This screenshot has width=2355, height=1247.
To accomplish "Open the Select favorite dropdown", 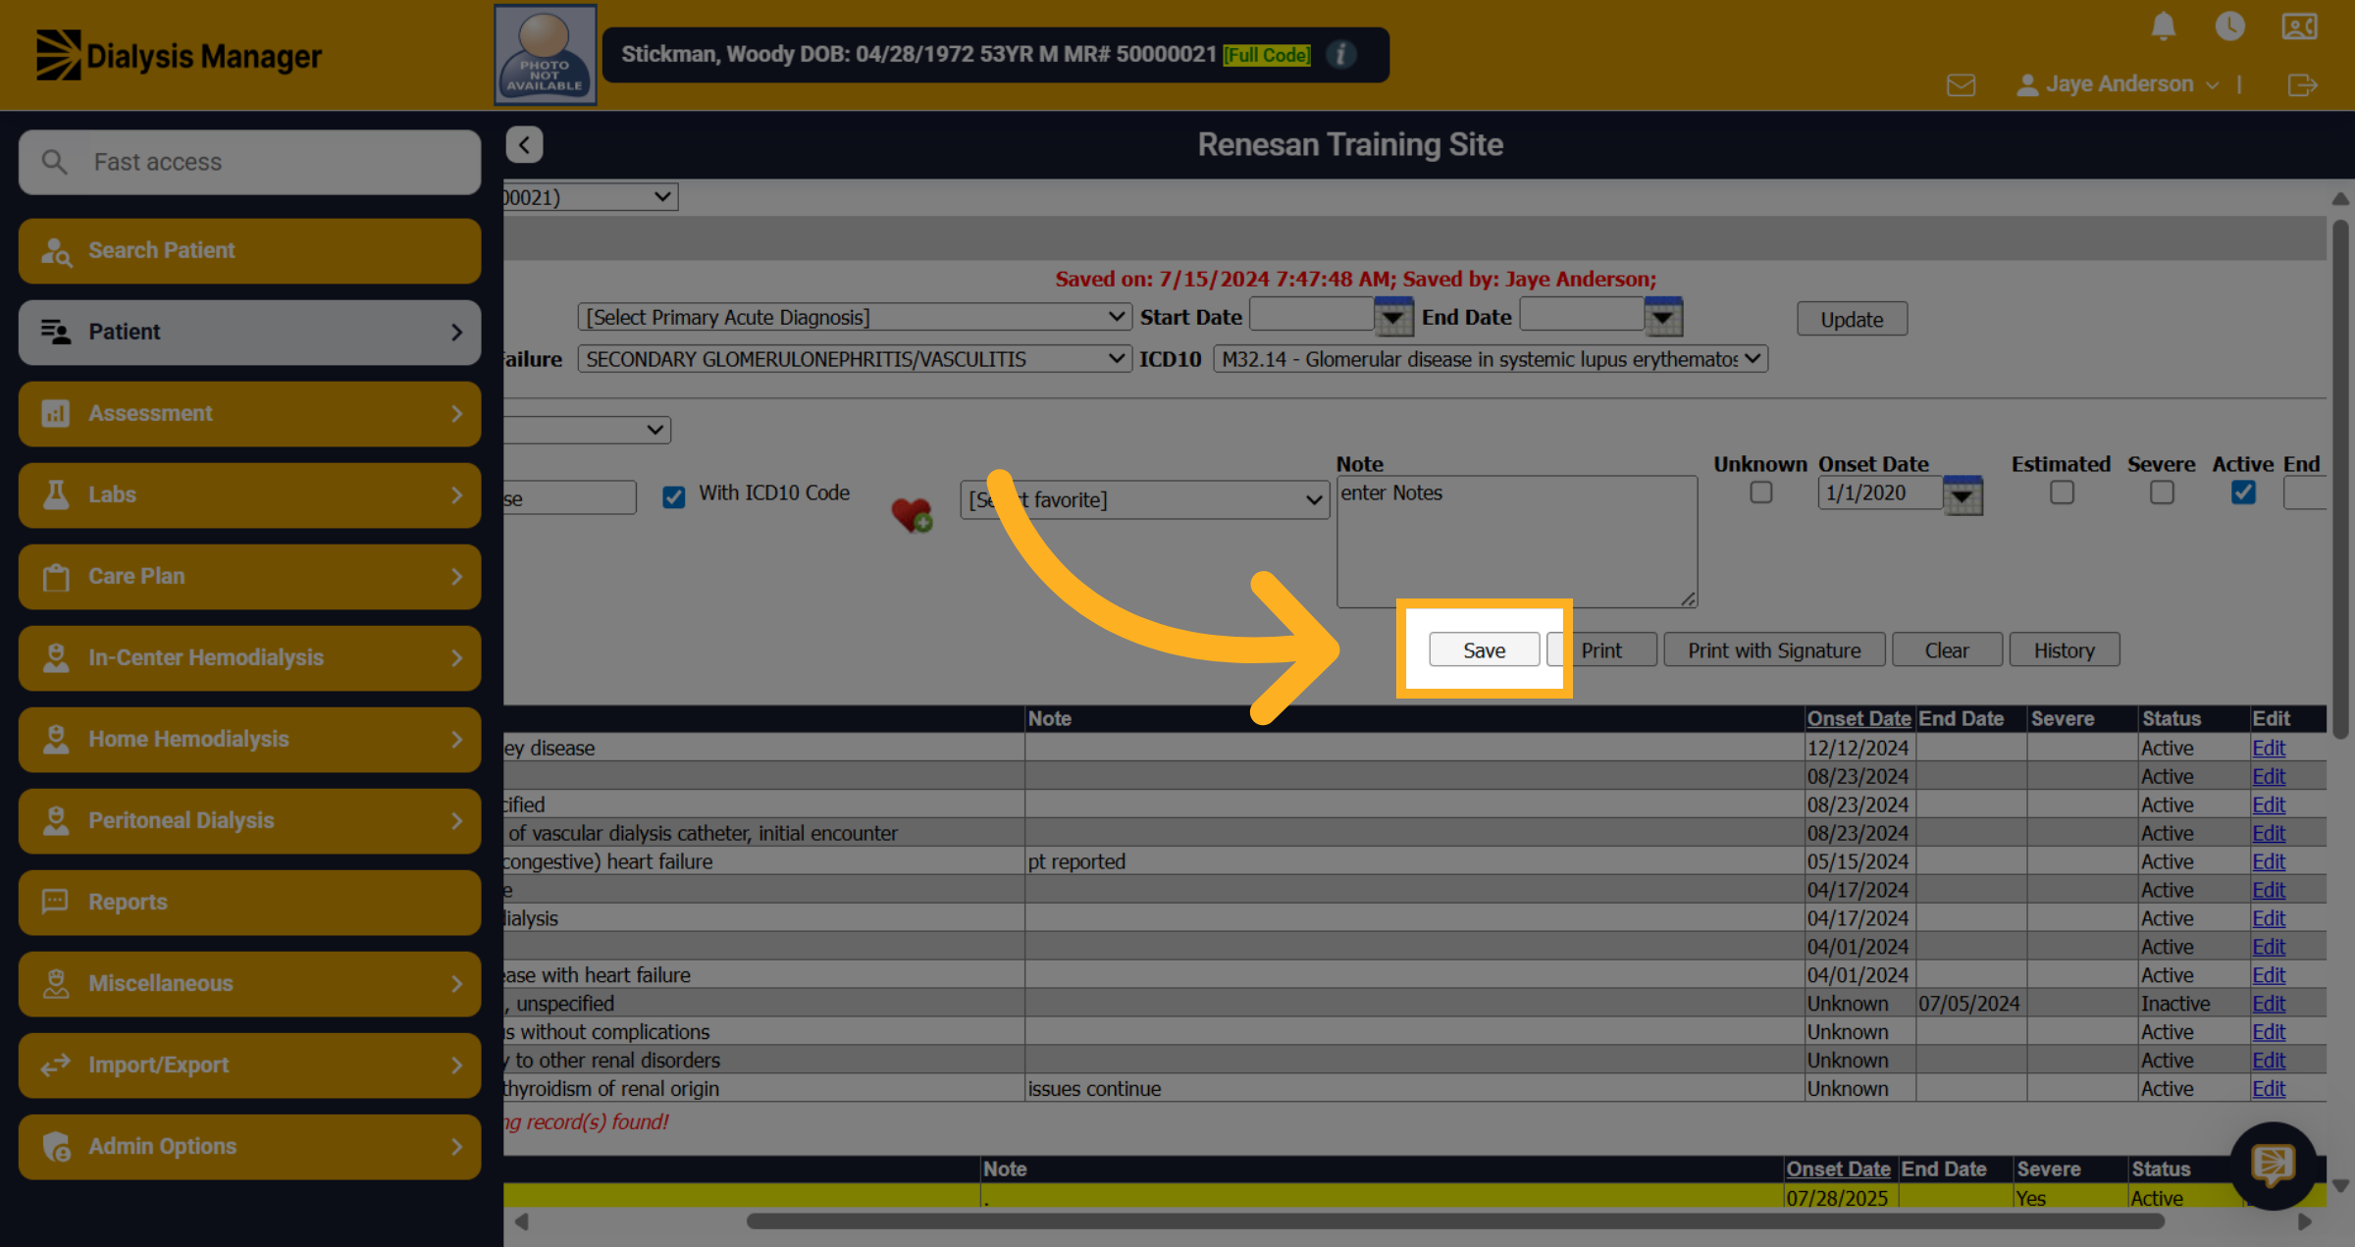I will (x=1144, y=499).
